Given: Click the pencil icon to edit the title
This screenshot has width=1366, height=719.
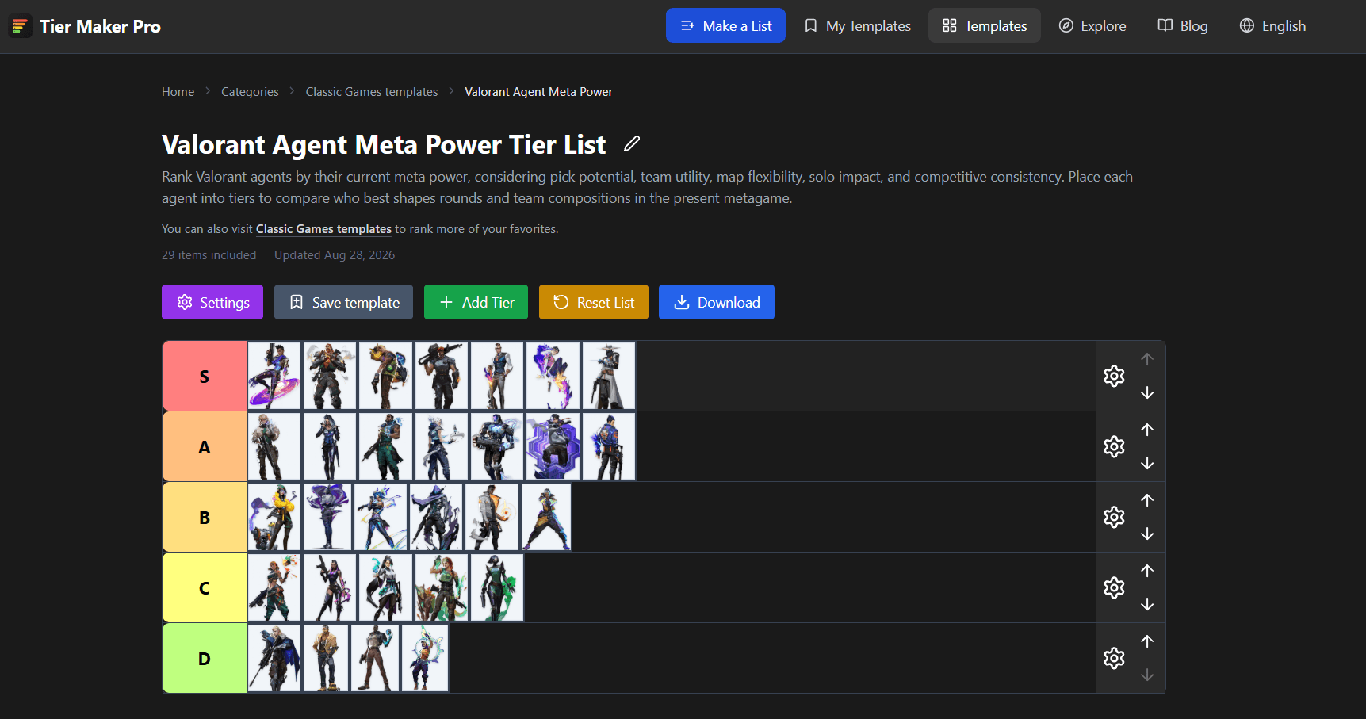Looking at the screenshot, I should (632, 143).
